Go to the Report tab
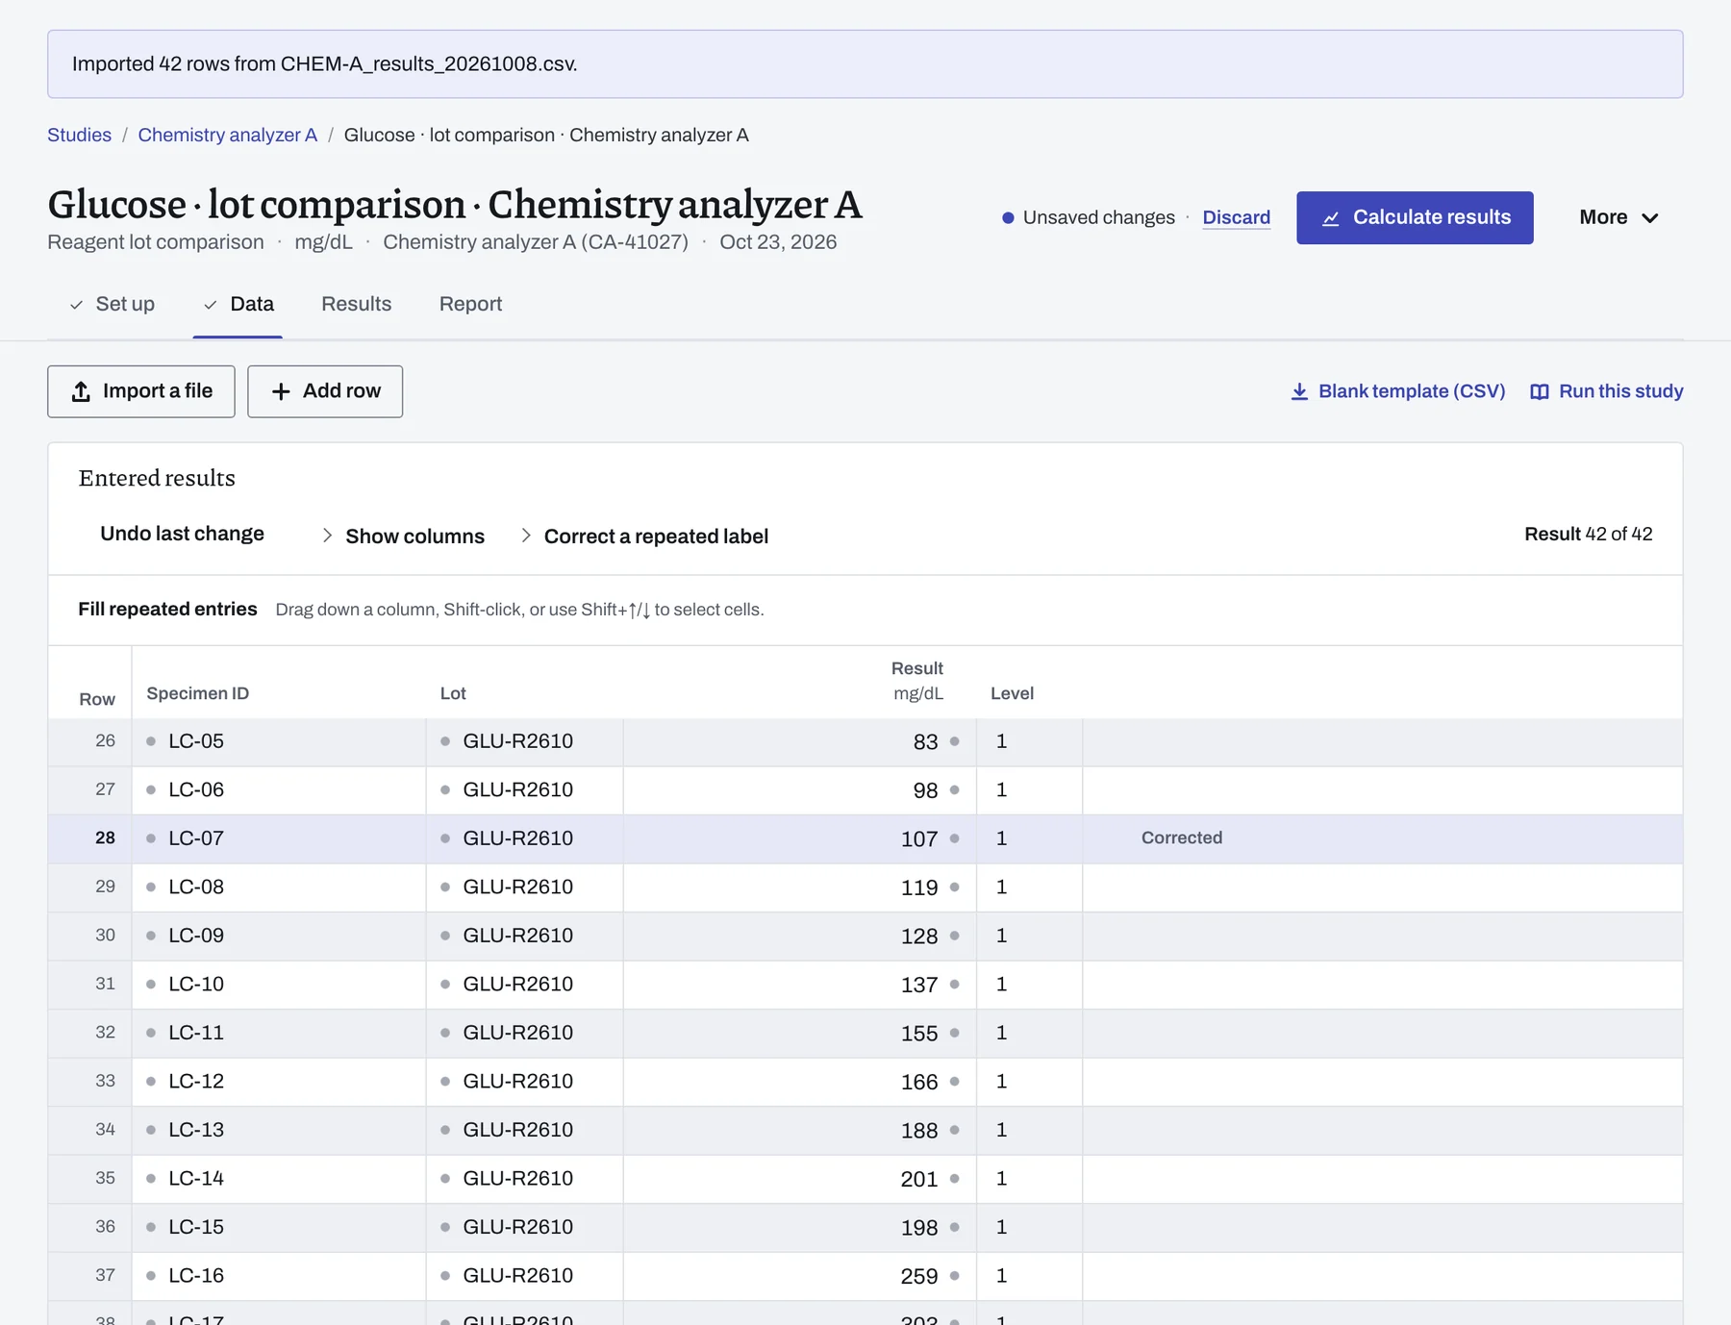The height and width of the screenshot is (1325, 1731). (470, 304)
